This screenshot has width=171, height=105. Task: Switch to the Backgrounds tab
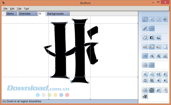click(56, 14)
